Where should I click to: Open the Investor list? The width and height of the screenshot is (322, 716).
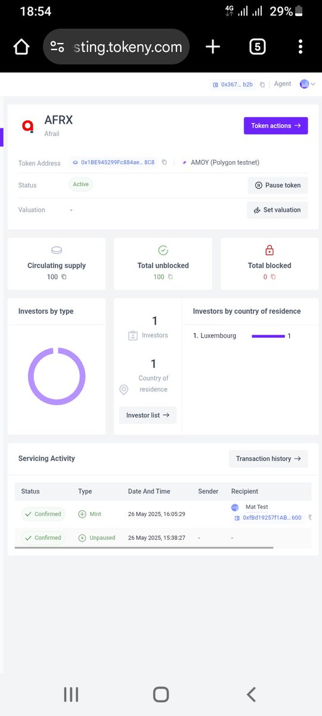pyautogui.click(x=148, y=415)
